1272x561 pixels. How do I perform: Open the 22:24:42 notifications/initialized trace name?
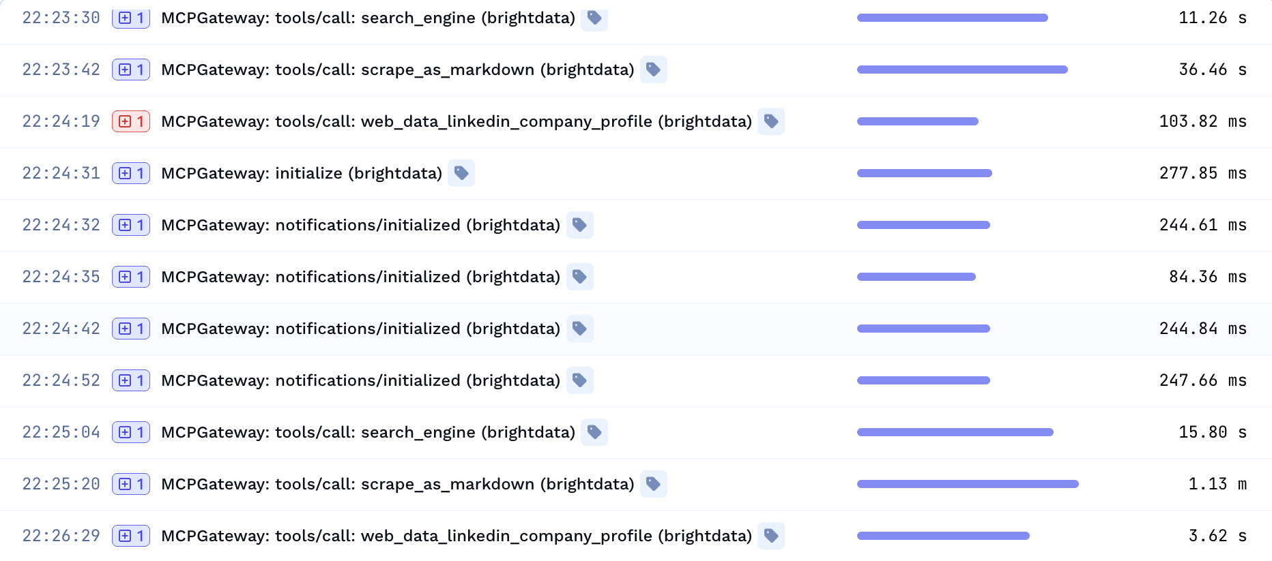click(361, 329)
